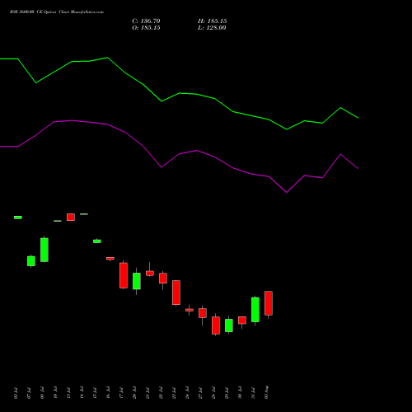Click the tall green candlestick above 08 Jul
Screen dimensions: 412x412
[x=44, y=250]
